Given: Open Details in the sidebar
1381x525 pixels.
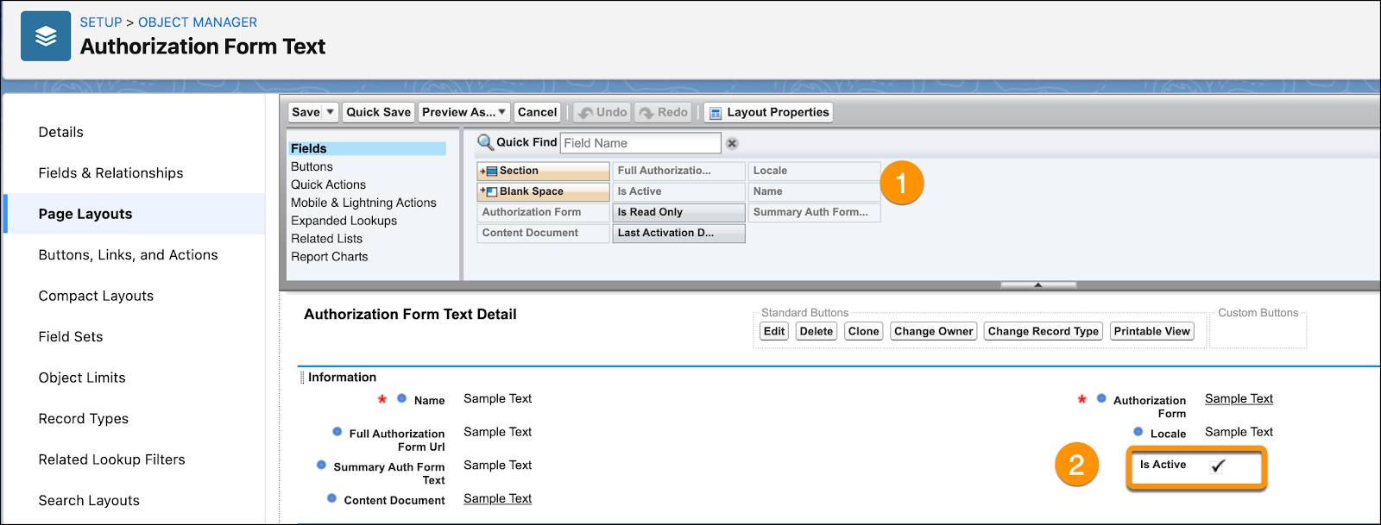Looking at the screenshot, I should tap(60, 132).
